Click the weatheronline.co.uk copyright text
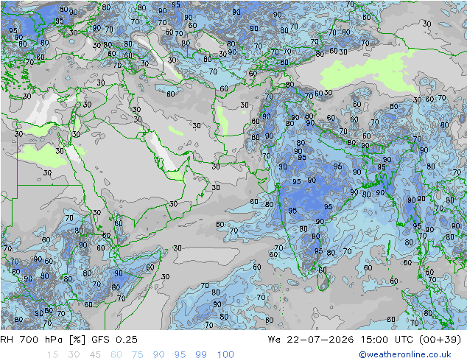Image resolution: width=467 pixels, height=361 pixels. [405, 354]
